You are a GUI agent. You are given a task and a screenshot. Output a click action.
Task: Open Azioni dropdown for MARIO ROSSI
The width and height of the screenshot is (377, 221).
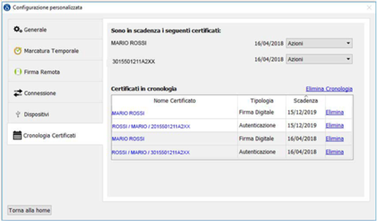[x=319, y=43]
